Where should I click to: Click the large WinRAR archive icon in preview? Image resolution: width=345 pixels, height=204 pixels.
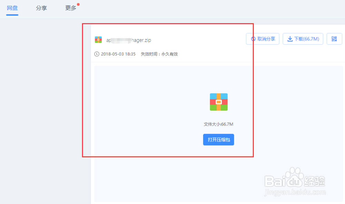pos(218,102)
